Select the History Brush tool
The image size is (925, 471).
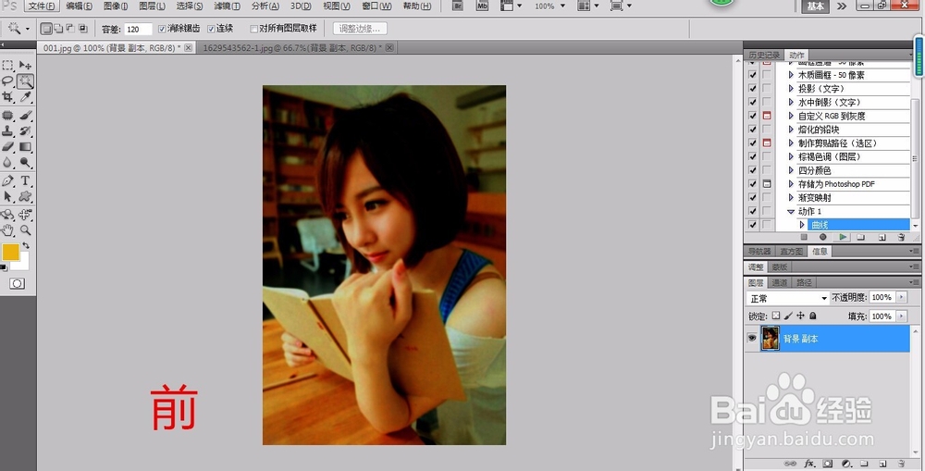pyautogui.click(x=25, y=131)
